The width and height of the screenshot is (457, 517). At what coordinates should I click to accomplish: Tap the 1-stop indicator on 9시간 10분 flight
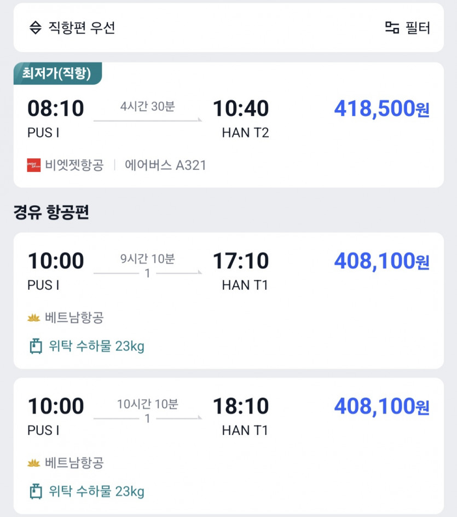(147, 273)
